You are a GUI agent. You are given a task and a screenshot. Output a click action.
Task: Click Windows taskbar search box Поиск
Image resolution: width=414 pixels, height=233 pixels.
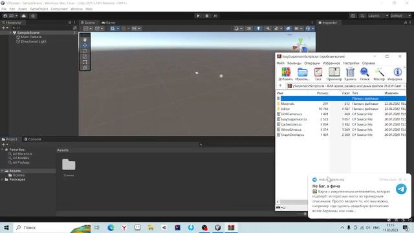(x=52, y=227)
